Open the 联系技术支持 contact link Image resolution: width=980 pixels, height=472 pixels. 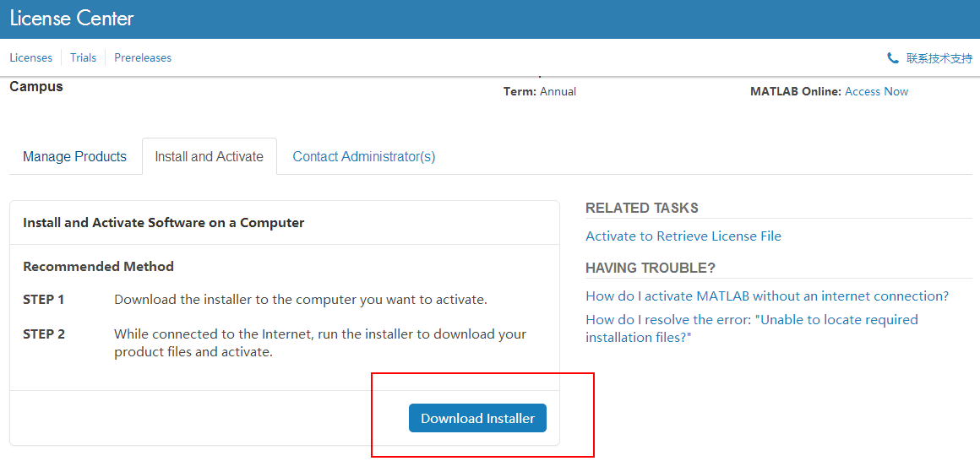coord(939,58)
